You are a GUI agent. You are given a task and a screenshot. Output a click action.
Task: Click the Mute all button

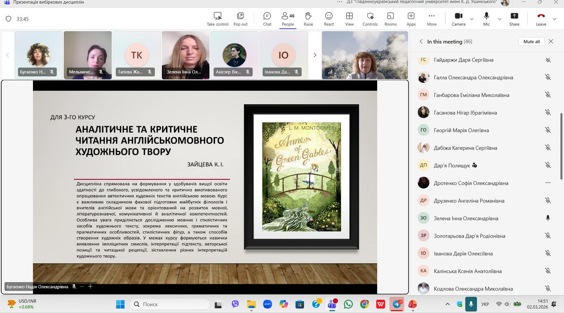531,41
